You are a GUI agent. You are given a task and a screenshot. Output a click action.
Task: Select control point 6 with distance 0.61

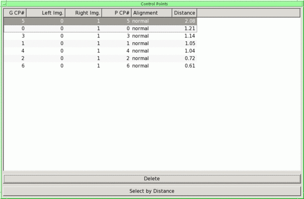99,66
